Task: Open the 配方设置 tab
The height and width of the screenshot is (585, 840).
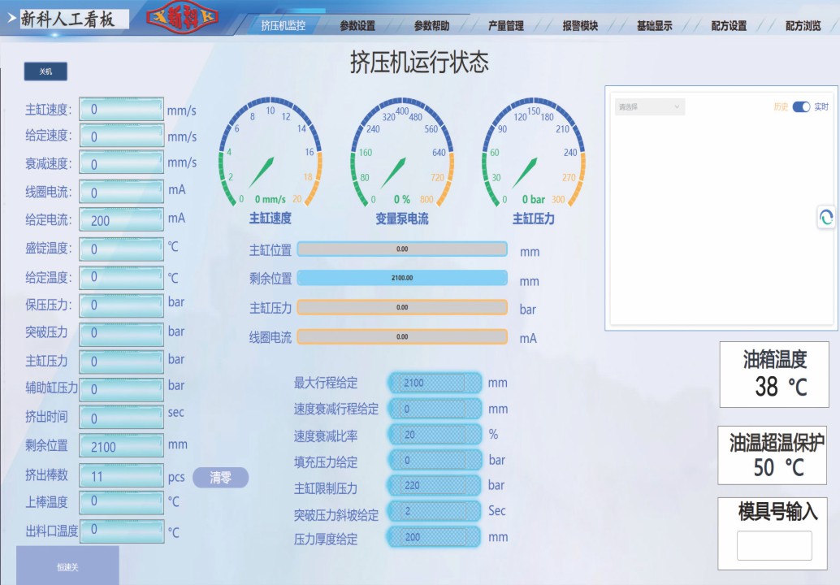Action: point(729,25)
